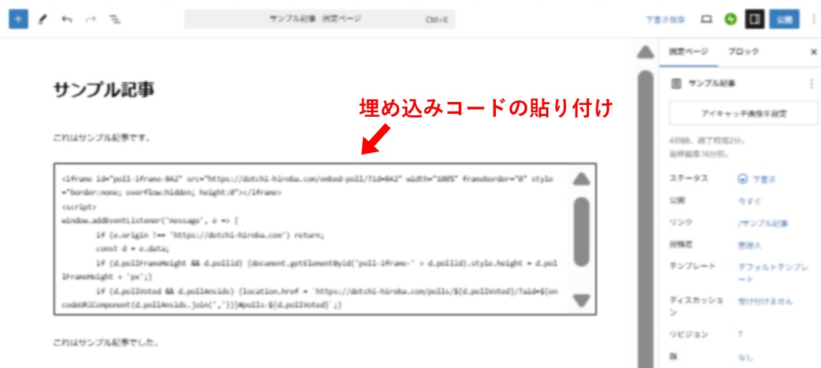Image resolution: width=821 pixels, height=368 pixels.
Task: Click the paragraph これはサンプル記事です。
Action: tap(102, 139)
